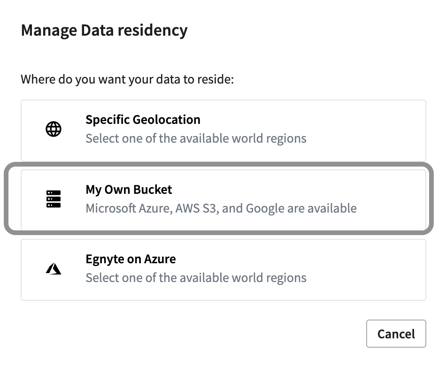The height and width of the screenshot is (366, 446).
Task: Click the globe icon for Specific Geolocation
Action: pos(54,129)
